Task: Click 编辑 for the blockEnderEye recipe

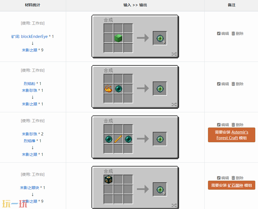Action: (223, 34)
